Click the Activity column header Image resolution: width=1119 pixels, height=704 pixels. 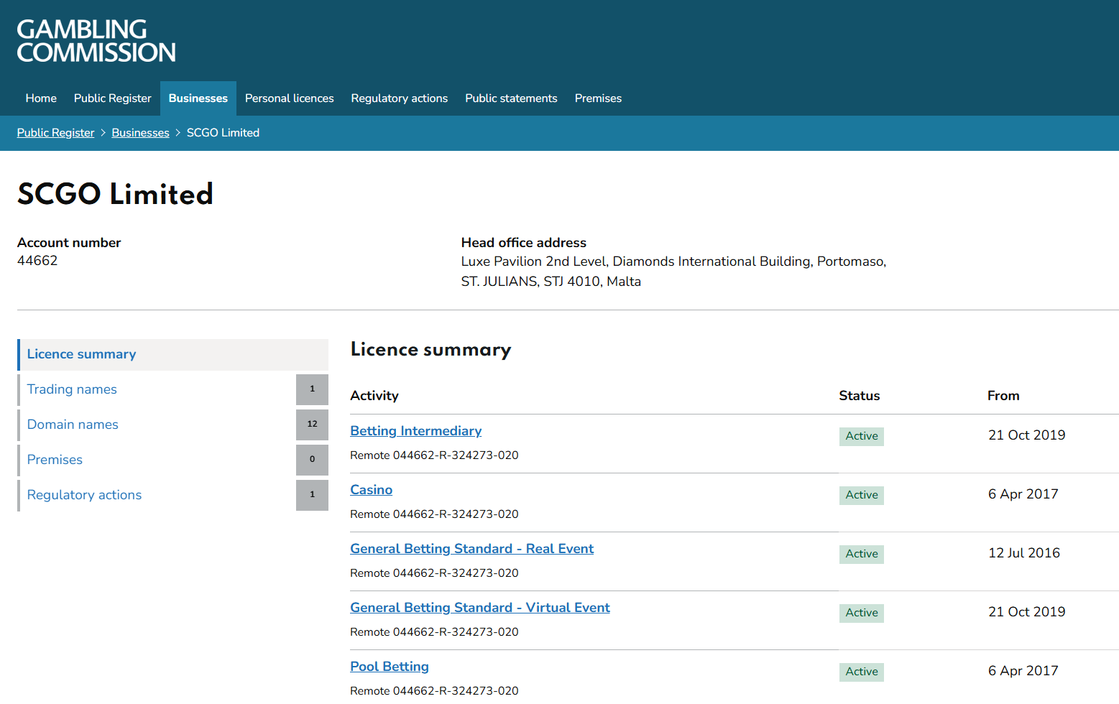[x=374, y=396]
